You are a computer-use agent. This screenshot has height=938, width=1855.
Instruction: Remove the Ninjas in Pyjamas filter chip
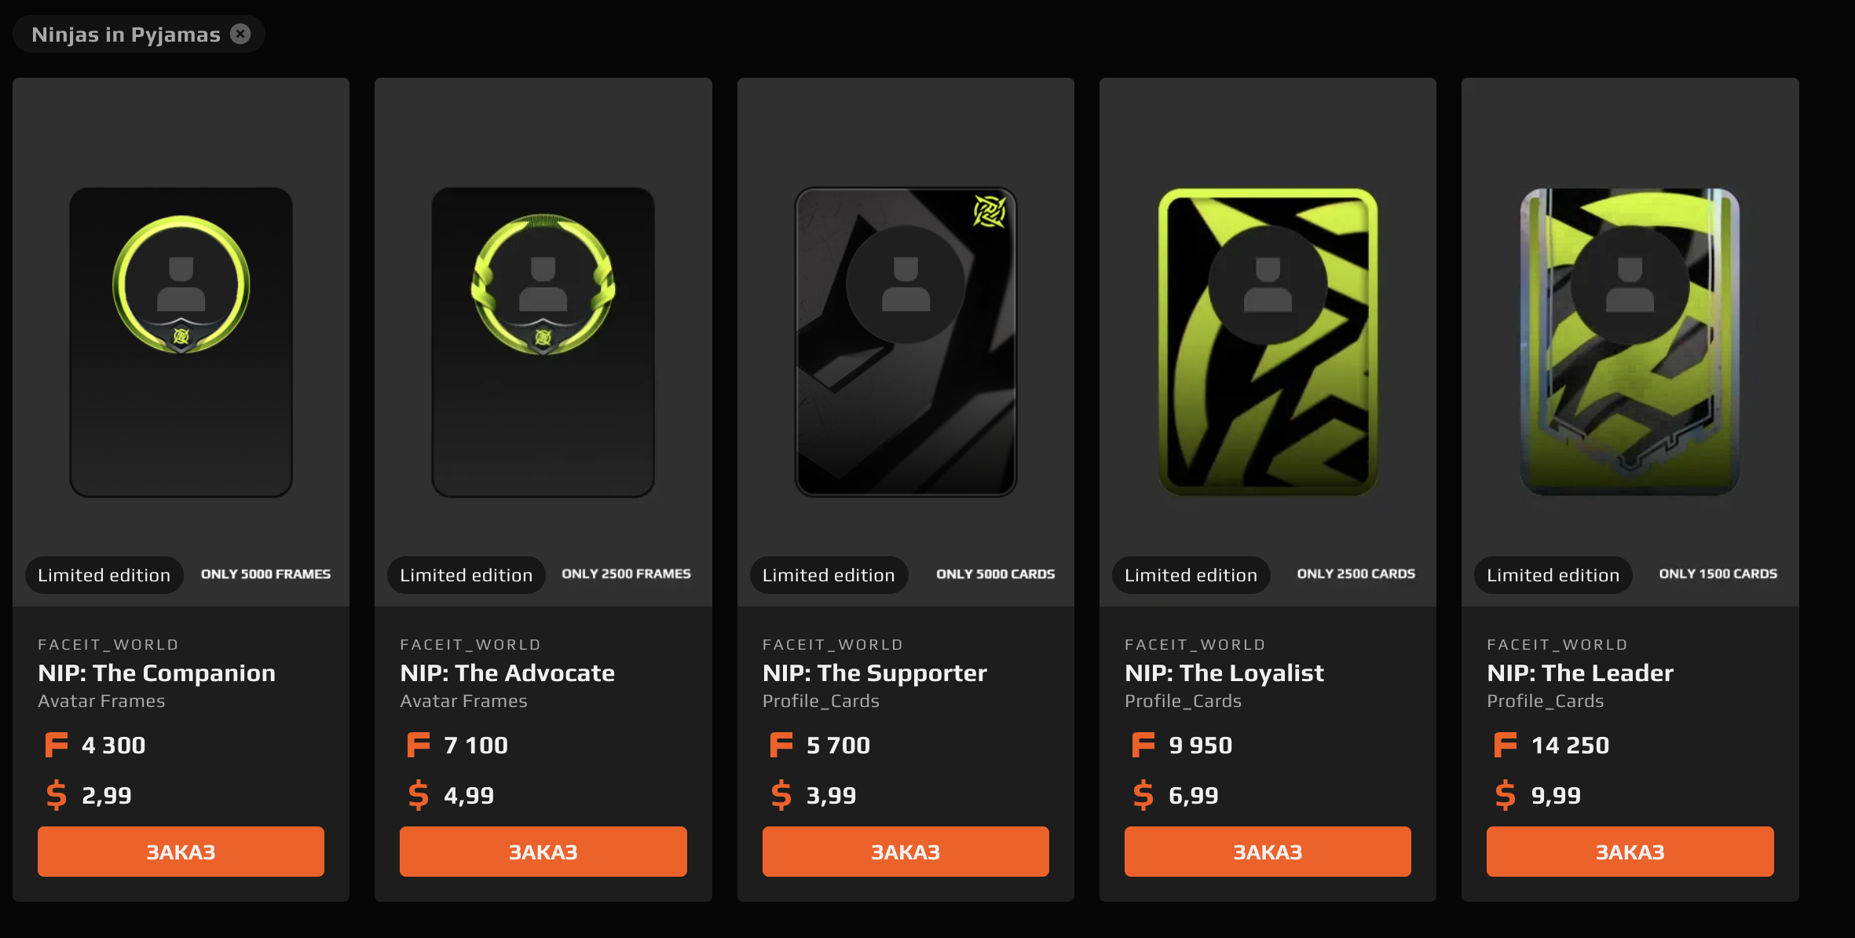click(240, 34)
